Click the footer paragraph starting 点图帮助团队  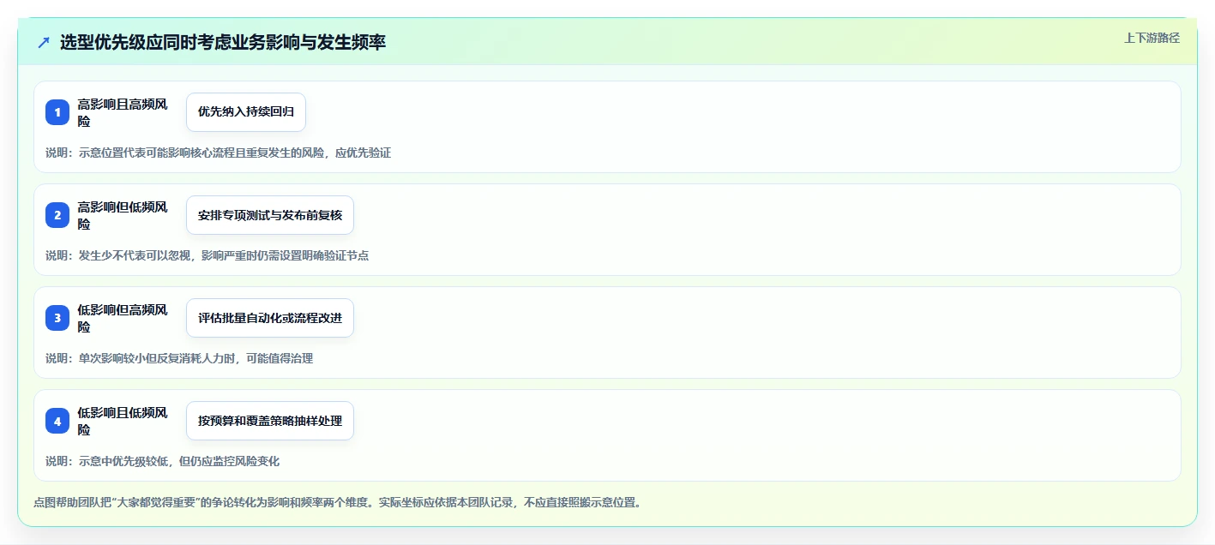click(x=337, y=502)
